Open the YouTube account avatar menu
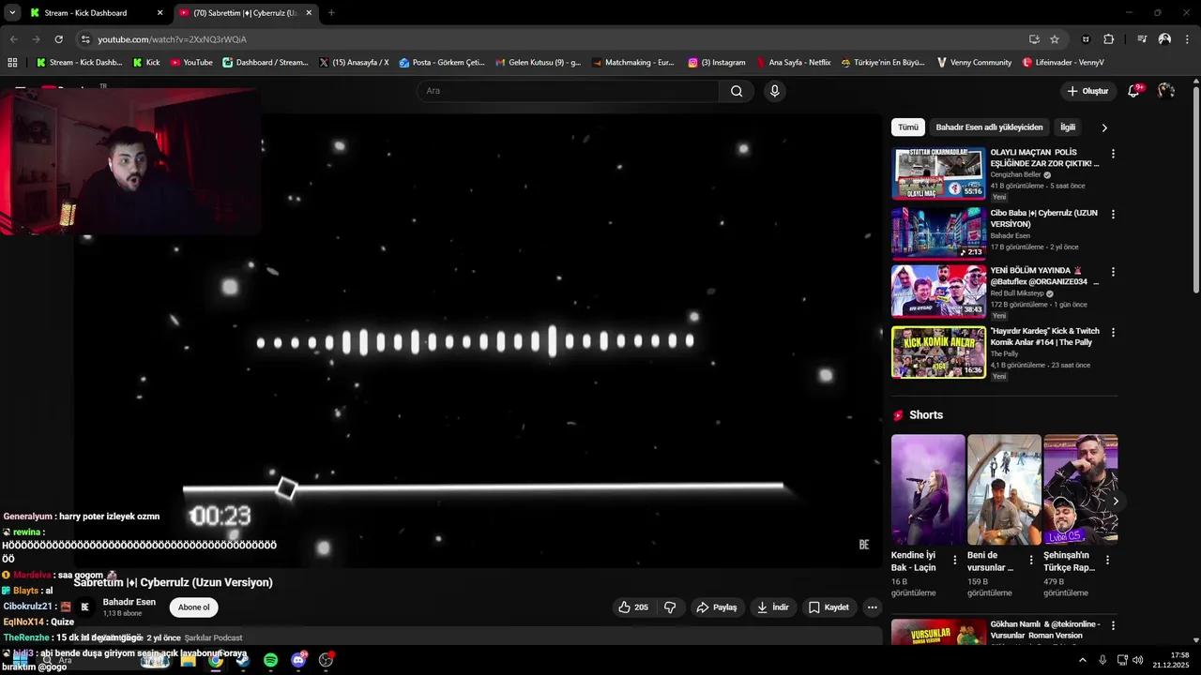 click(x=1165, y=91)
